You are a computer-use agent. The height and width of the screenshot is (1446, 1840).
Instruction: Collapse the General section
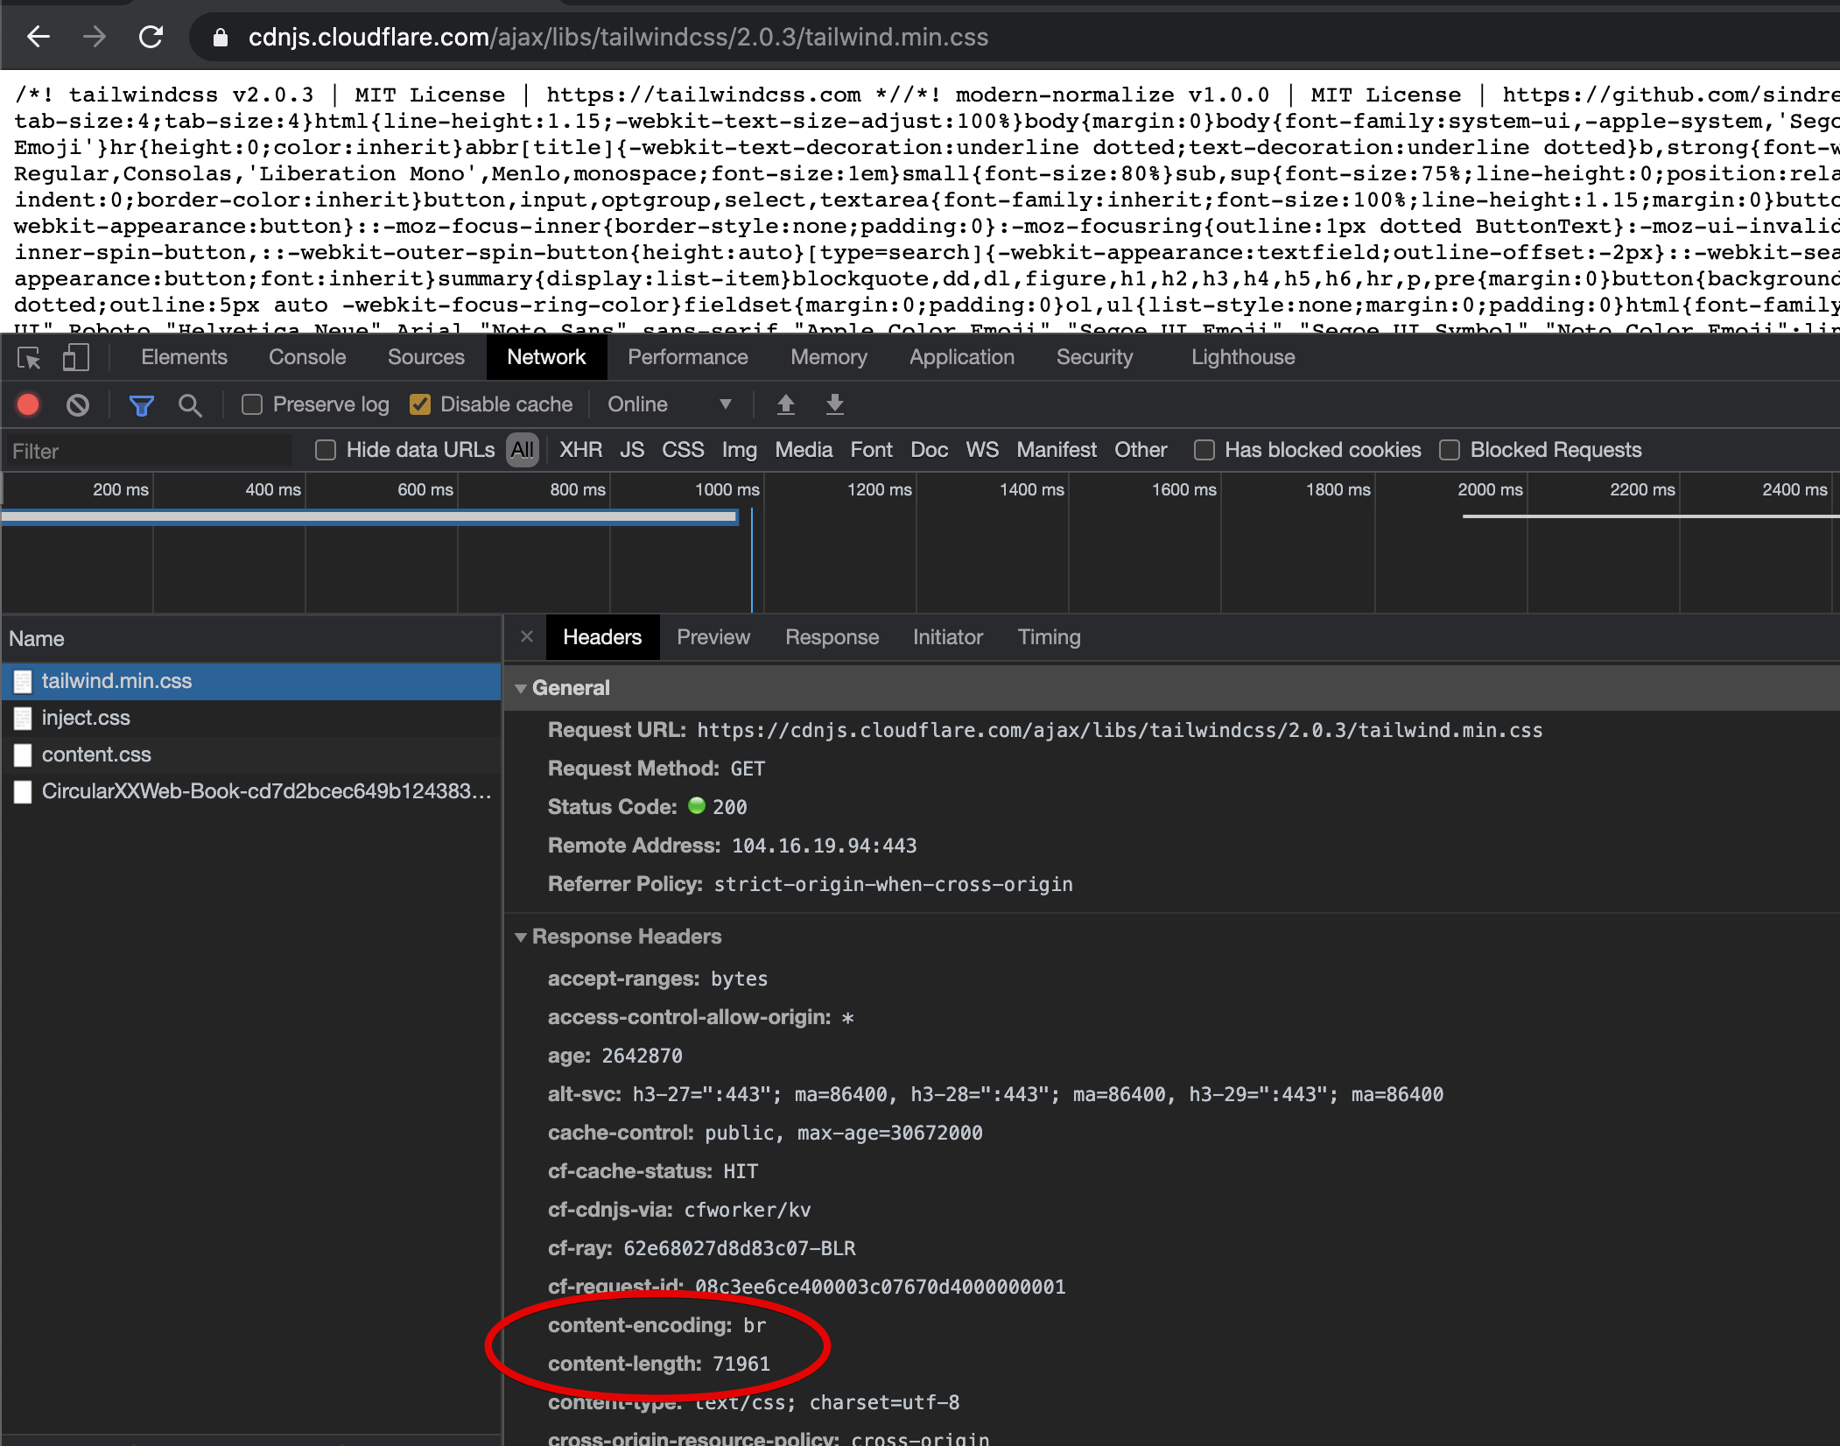tap(522, 688)
